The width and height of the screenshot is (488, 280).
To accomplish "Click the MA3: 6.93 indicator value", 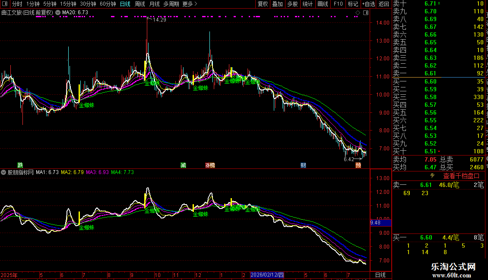I will [98, 172].
